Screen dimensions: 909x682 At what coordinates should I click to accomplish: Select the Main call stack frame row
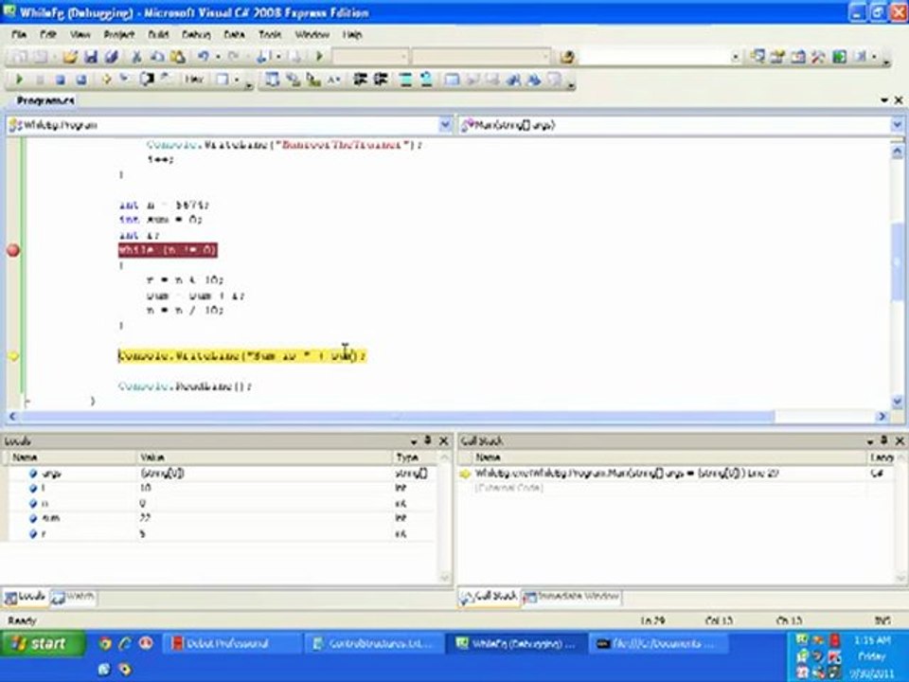[675, 474]
